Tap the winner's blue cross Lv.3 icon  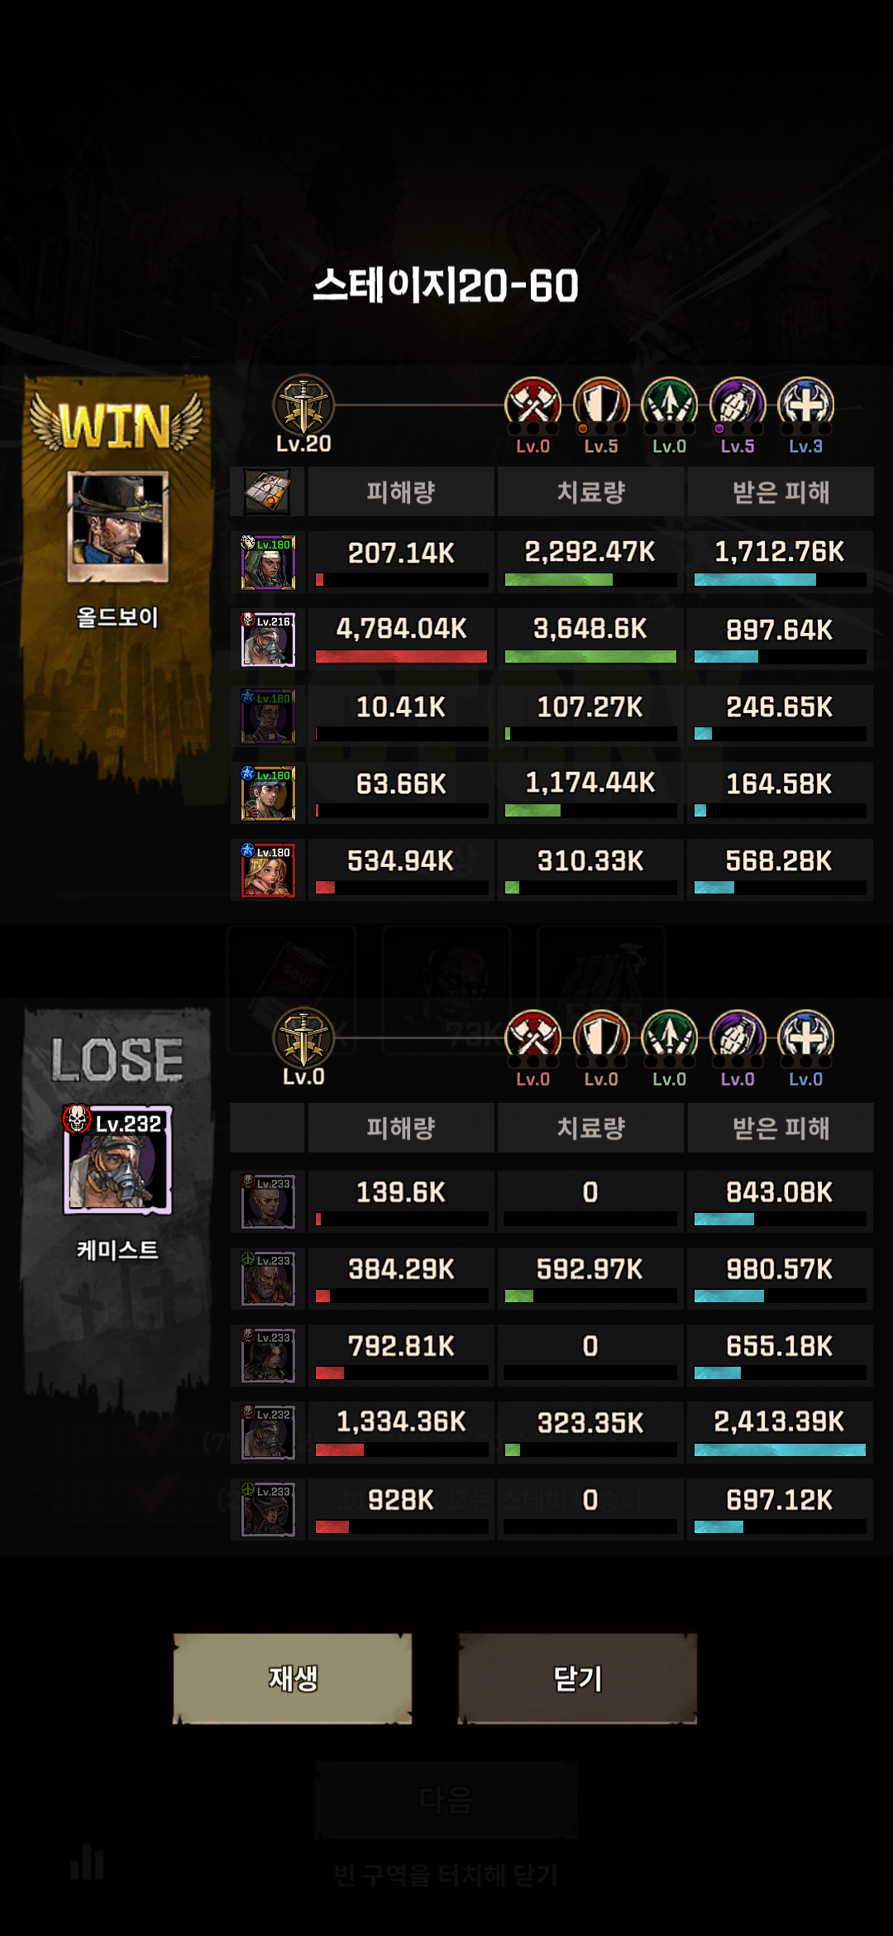tap(805, 405)
